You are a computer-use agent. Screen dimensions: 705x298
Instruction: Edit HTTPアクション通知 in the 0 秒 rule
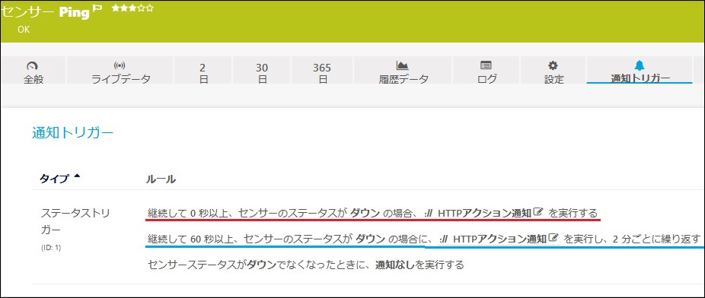(x=538, y=212)
